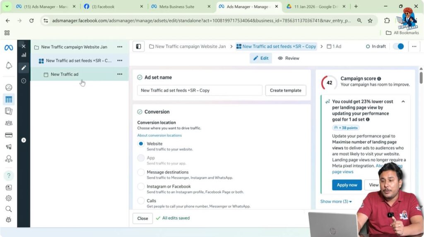Toggle the ad set on/off switch

click(x=398, y=46)
